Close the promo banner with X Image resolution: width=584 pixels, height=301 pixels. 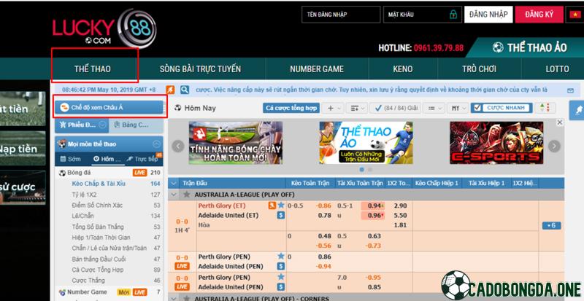click(x=559, y=122)
